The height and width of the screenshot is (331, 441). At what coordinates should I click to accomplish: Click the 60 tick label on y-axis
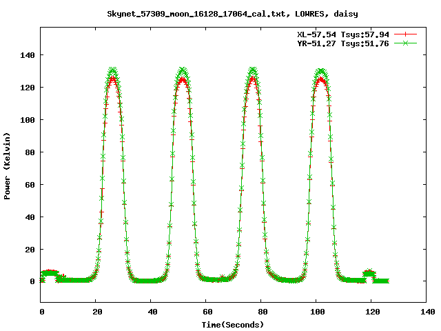coord(30,185)
